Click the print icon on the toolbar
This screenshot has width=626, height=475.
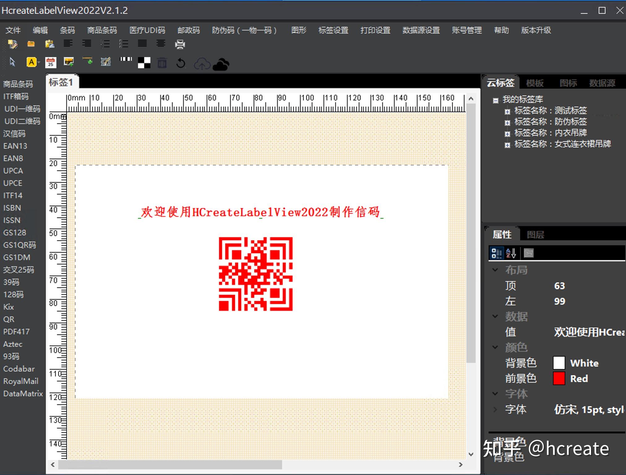pos(180,44)
